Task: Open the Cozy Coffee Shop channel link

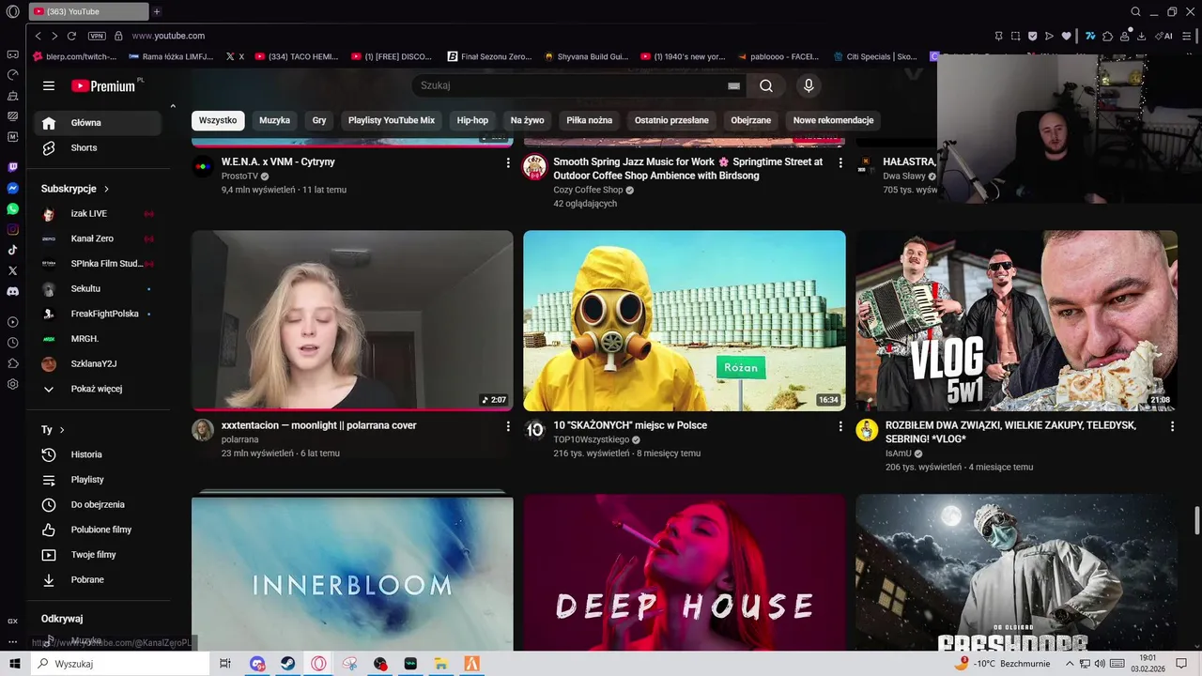Action: (x=588, y=190)
